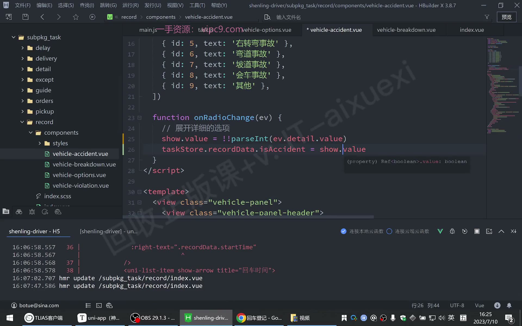Click the filter funnel icon
Image resolution: width=522 pixels, height=326 pixels.
coord(487,17)
